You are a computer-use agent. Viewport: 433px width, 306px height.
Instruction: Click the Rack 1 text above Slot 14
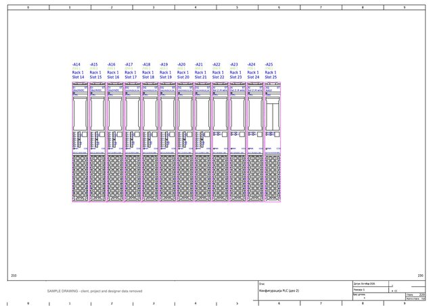coord(78,72)
